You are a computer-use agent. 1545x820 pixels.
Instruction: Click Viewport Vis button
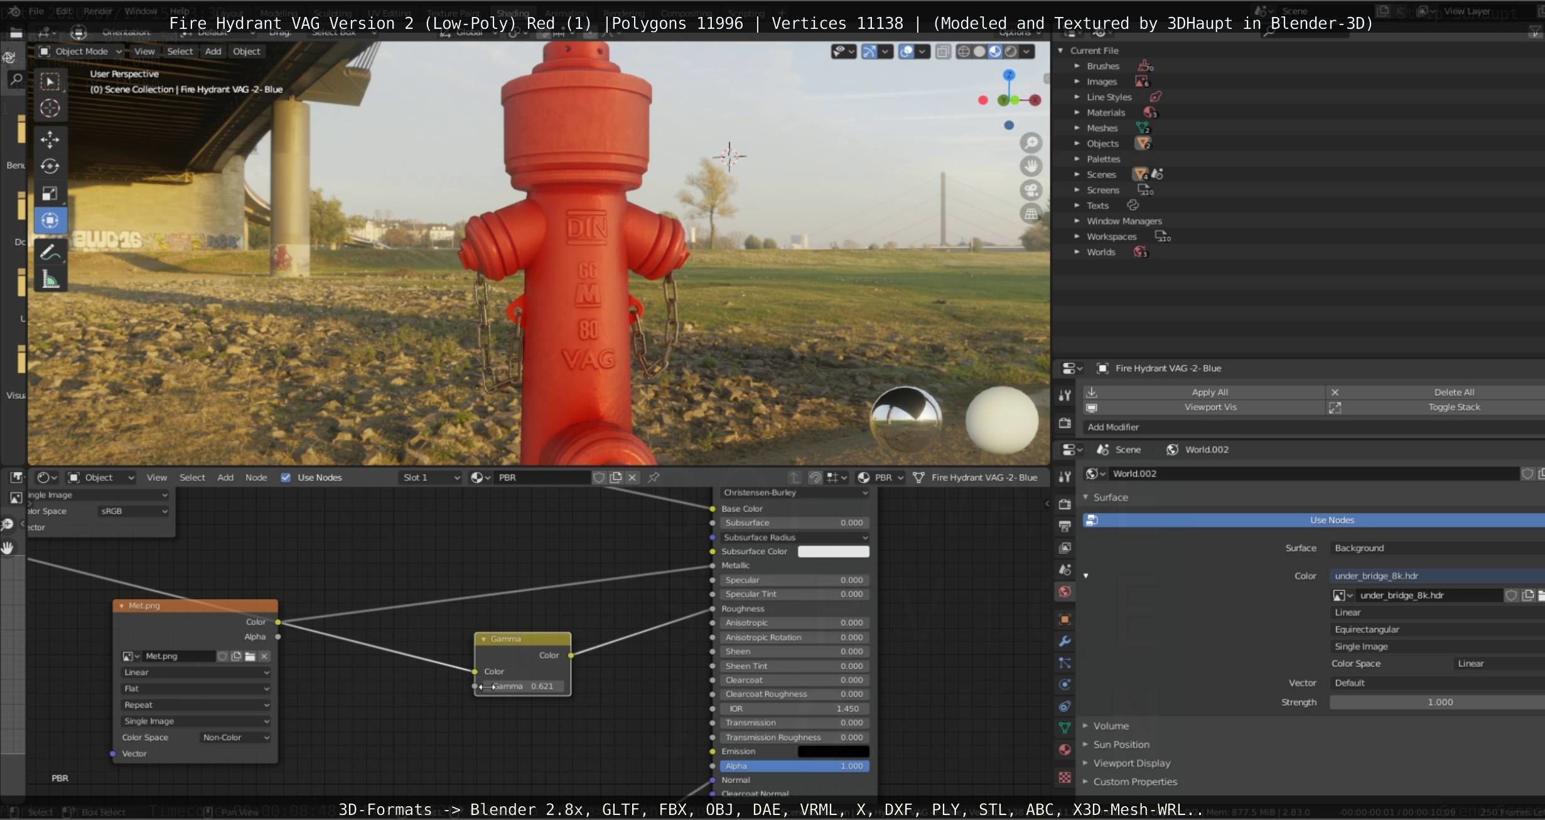coord(1204,407)
